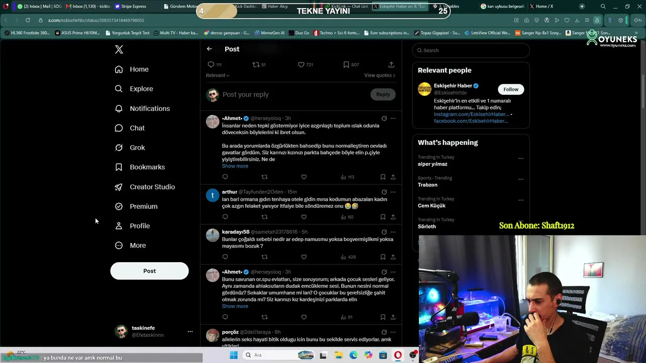The height and width of the screenshot is (363, 646).
Task: Share Ahmet's comment with 113 views
Action: [x=393, y=177]
